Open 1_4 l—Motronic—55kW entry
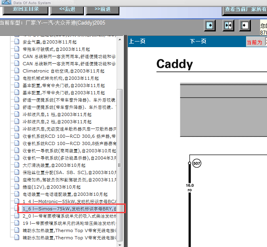This screenshot has height=247, width=267. click(69, 201)
